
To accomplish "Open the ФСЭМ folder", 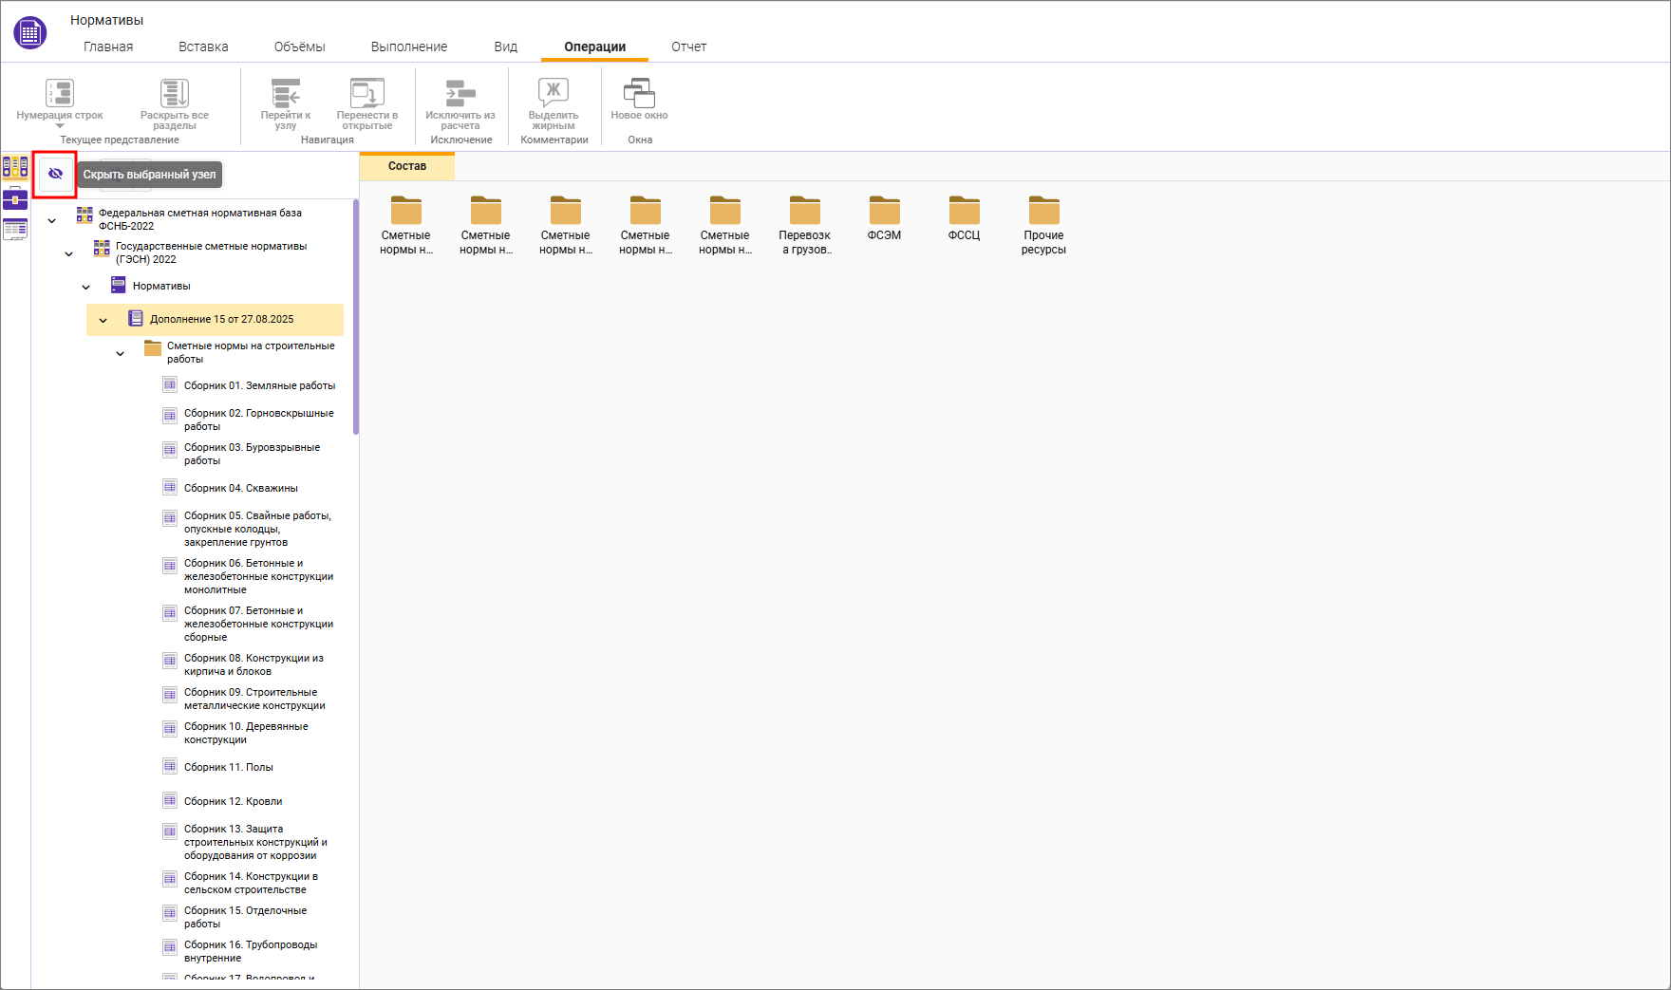I will (884, 218).
